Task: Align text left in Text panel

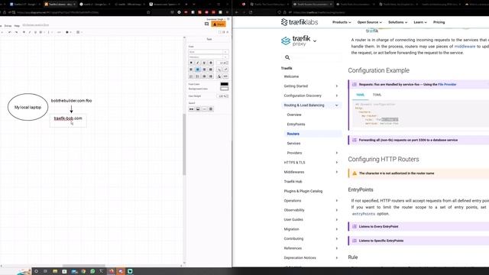Action: click(x=191, y=70)
